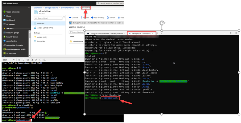Open Cloud Shell settings gear
241x123 pixels.
(28, 60)
